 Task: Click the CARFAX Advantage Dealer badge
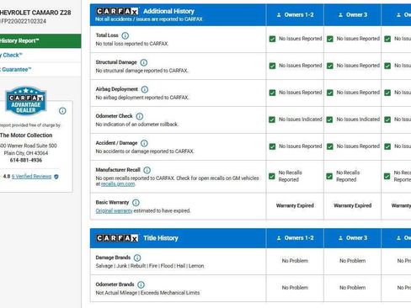coord(26,101)
